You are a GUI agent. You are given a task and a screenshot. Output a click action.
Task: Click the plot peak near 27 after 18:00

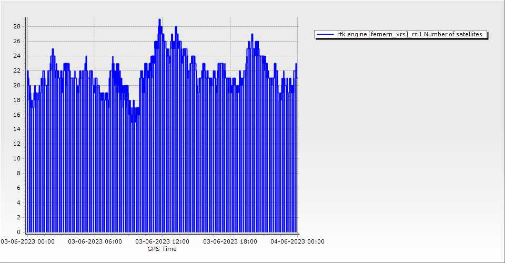tap(252, 35)
